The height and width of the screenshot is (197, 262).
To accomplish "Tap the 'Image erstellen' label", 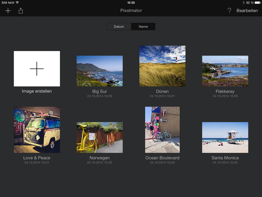I will click(37, 91).
